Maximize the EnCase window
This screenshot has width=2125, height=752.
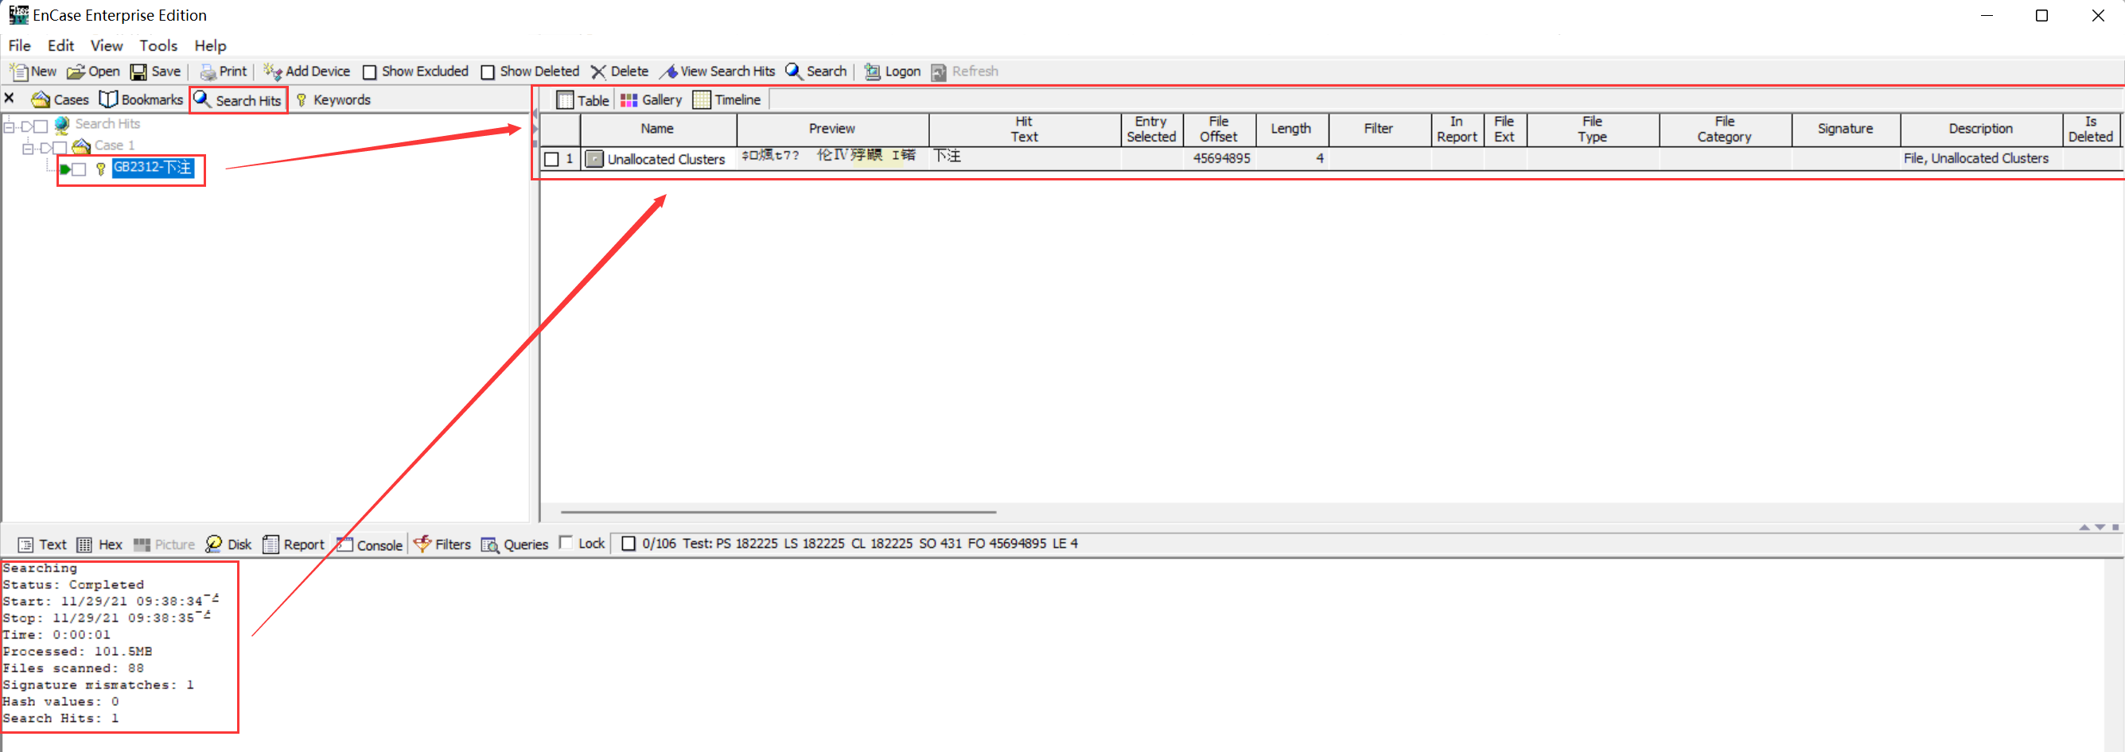pyautogui.click(x=2041, y=16)
